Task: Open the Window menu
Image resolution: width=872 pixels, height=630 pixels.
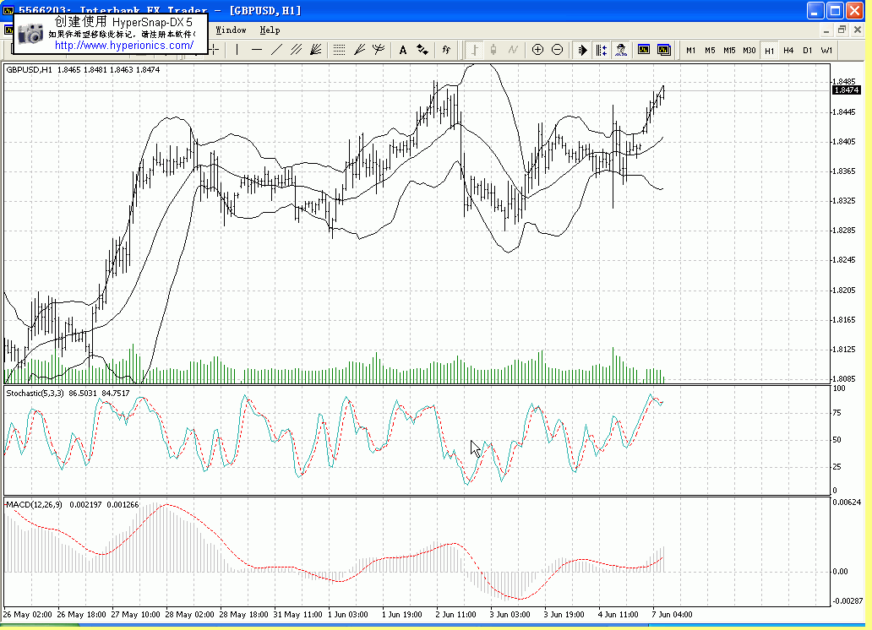Action: click(x=231, y=30)
